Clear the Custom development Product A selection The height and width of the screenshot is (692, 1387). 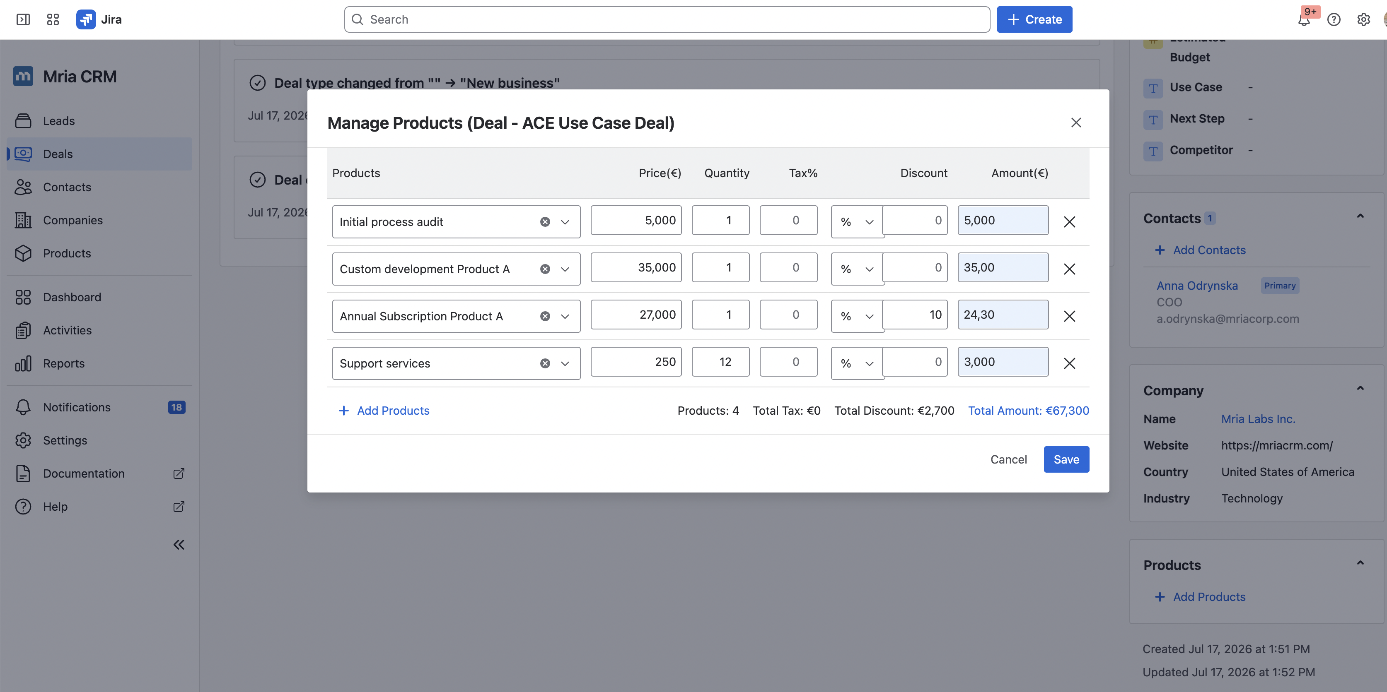point(545,269)
